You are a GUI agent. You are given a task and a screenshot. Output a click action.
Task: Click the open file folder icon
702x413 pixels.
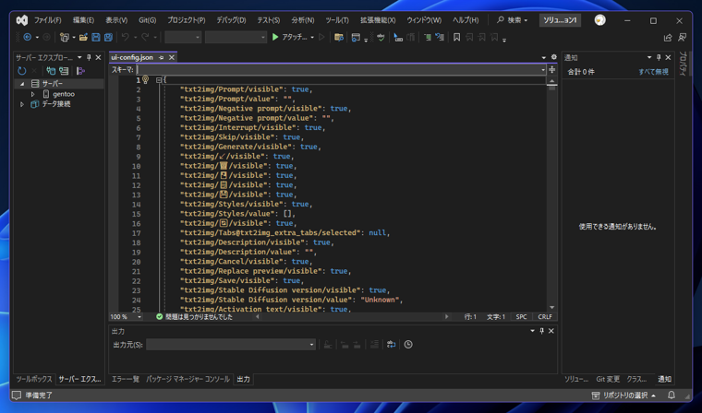coord(83,38)
